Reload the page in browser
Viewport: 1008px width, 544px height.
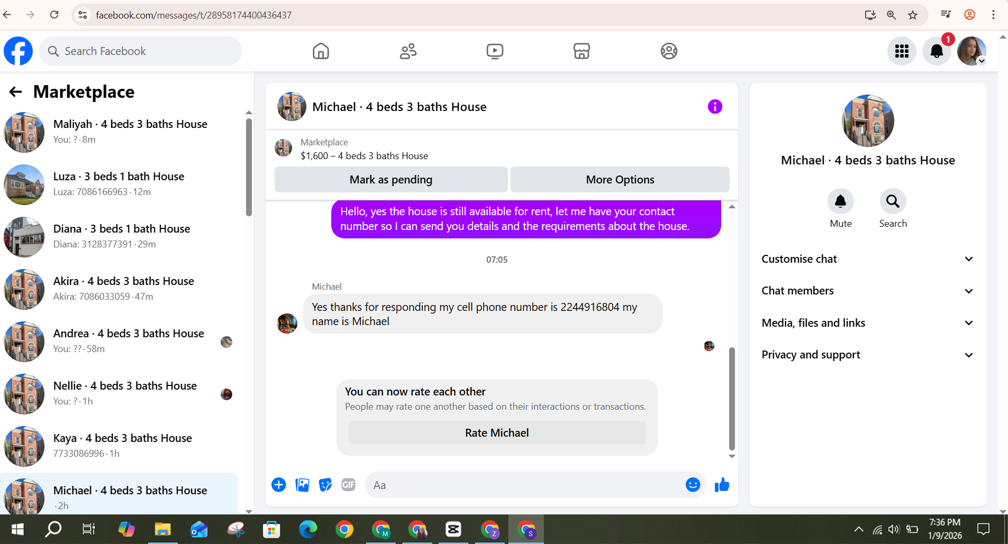[x=54, y=15]
